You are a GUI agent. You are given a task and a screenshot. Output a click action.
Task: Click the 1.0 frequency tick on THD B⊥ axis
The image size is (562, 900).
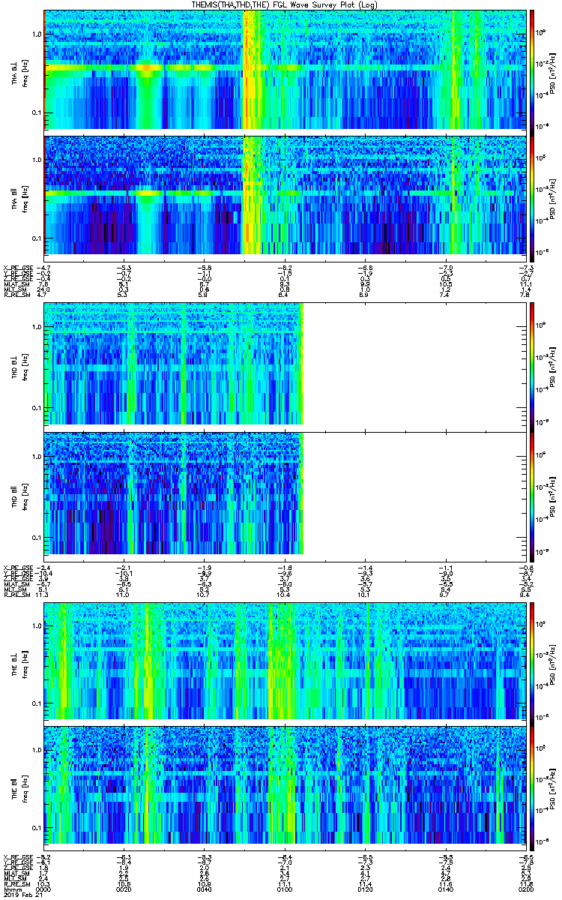[x=36, y=328]
